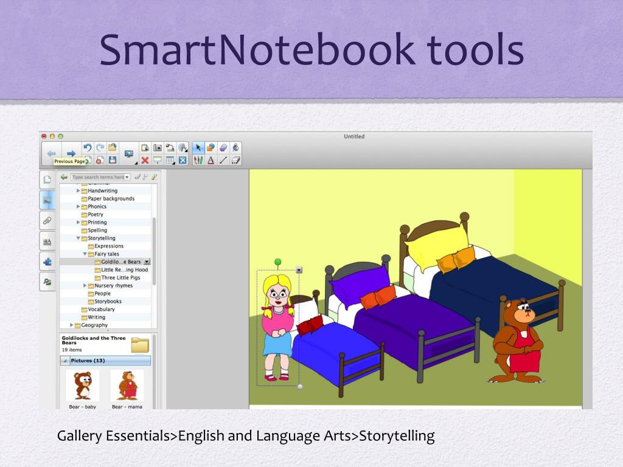The width and height of the screenshot is (623, 467).
Task: Save the notebook file
Action: pos(113,160)
